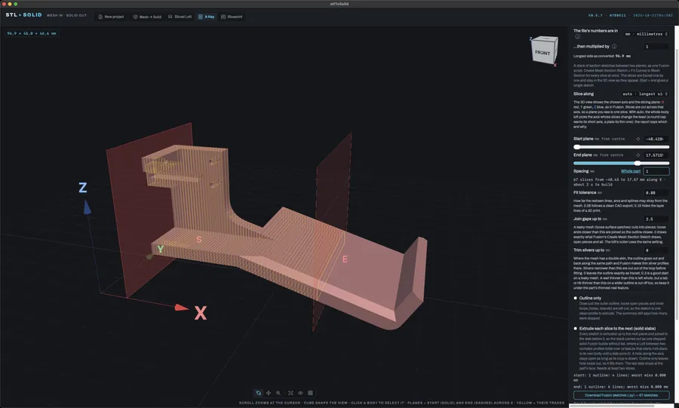Click the Join gaps up to field
This screenshot has width=679, height=408.
point(656,219)
